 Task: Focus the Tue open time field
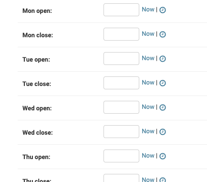tap(121, 59)
